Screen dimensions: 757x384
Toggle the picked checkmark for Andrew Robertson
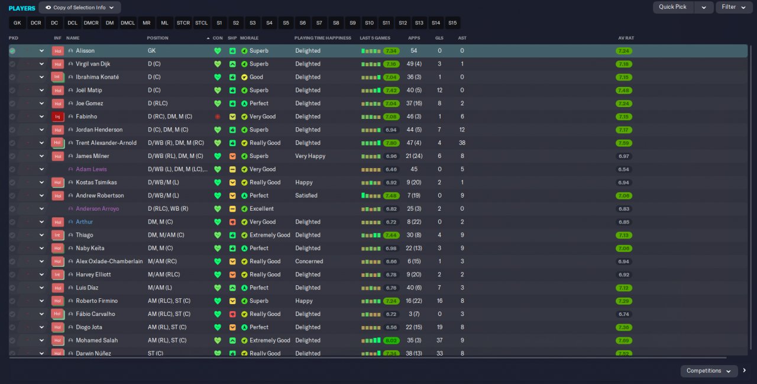pos(12,195)
